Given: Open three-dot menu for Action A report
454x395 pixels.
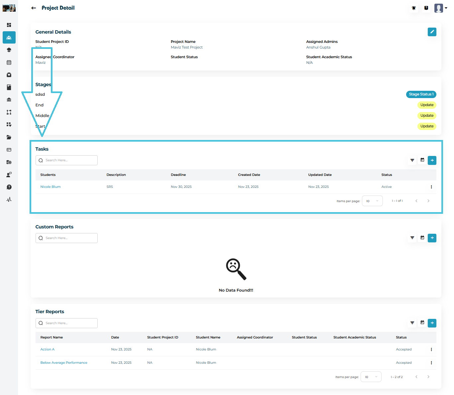Looking at the screenshot, I should (431, 349).
